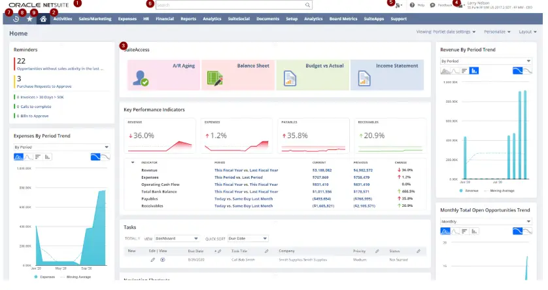Click Payables Today vs. Same Day link
Viewport: 548px width, 290px height.
(244, 199)
